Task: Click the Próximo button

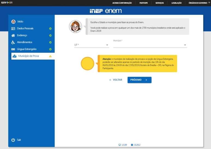Action: click(139, 80)
